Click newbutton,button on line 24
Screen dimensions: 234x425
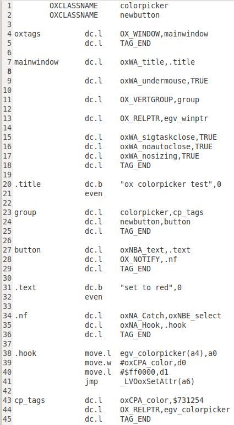pyautogui.click(x=155, y=222)
